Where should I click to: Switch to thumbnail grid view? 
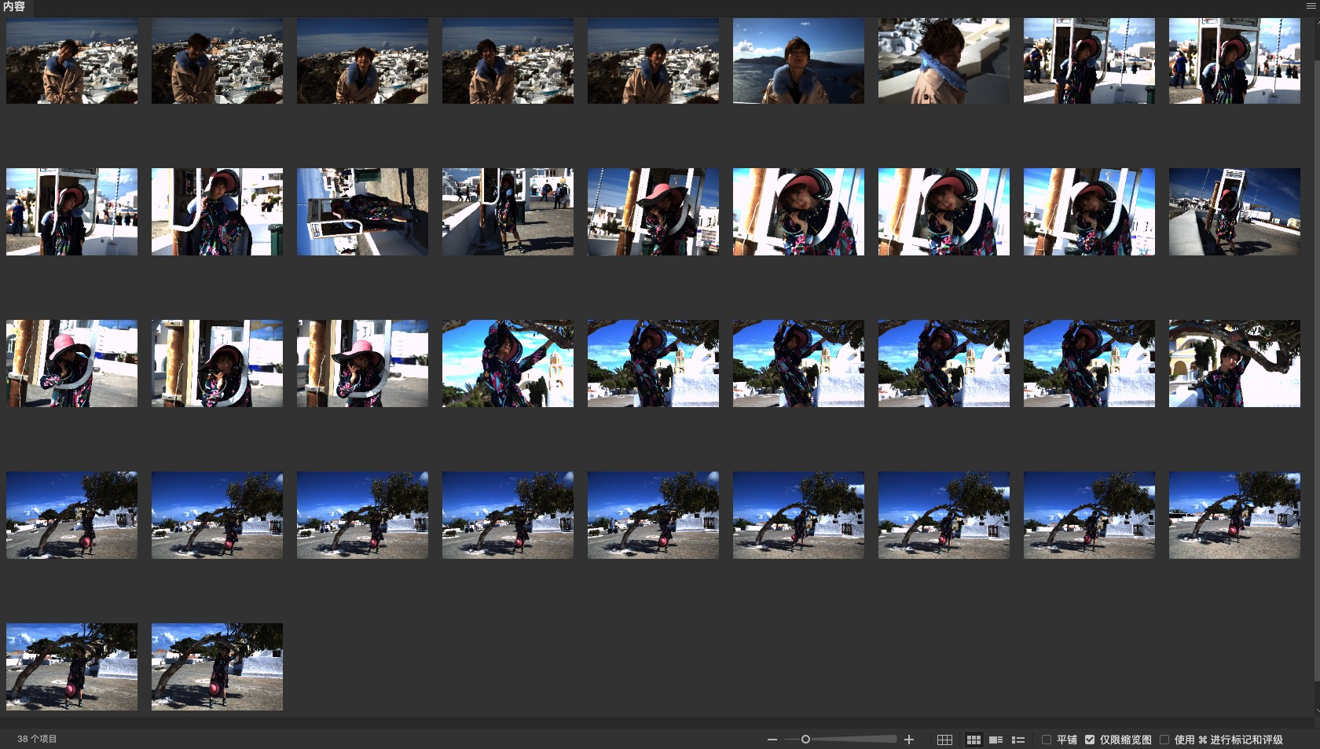point(973,740)
